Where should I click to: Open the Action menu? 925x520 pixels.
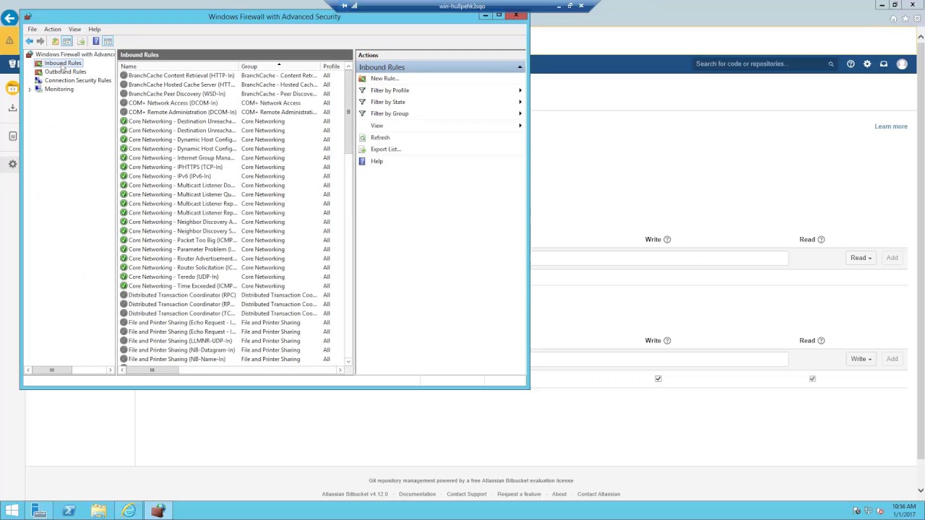click(53, 30)
